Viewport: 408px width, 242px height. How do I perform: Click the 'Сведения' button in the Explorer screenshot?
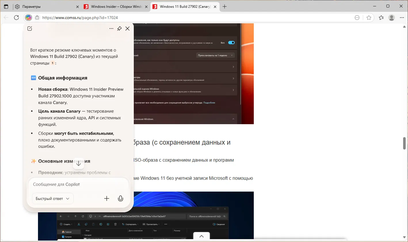[x=219, y=224]
